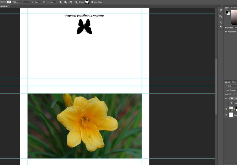Image resolution: width=237 pixels, height=165 pixels.
Task: Toggle Lock image pixels brush icon
Action: click(x=234, y=94)
